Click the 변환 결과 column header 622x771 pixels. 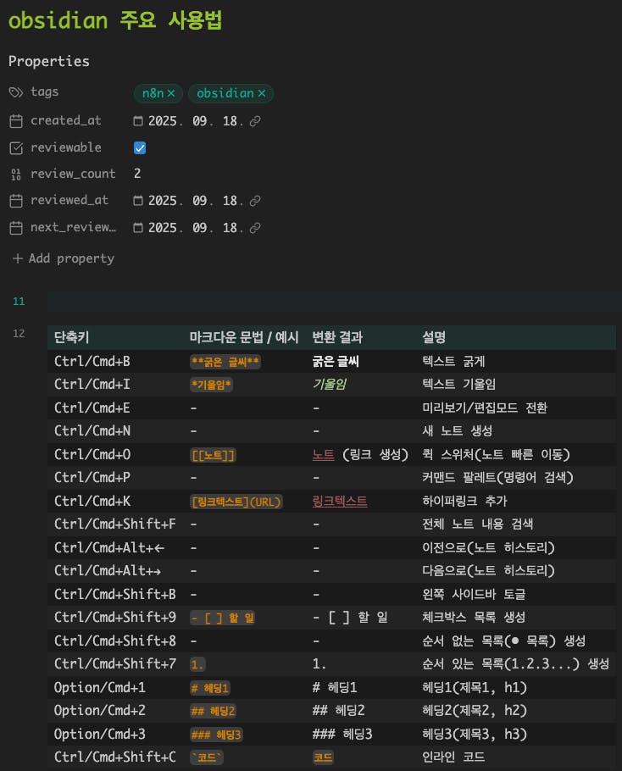coord(337,337)
